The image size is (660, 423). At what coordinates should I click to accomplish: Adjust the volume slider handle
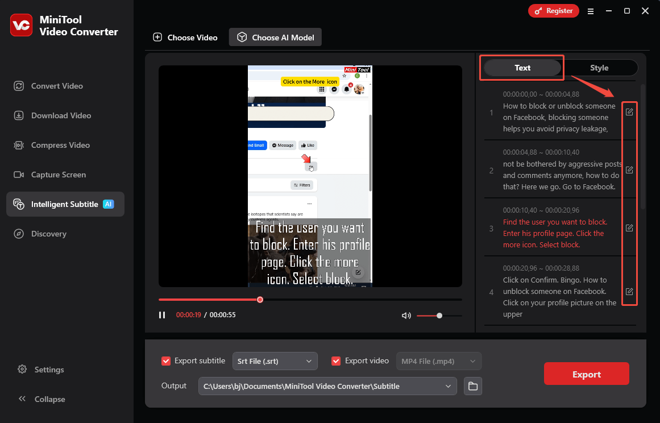click(x=439, y=316)
